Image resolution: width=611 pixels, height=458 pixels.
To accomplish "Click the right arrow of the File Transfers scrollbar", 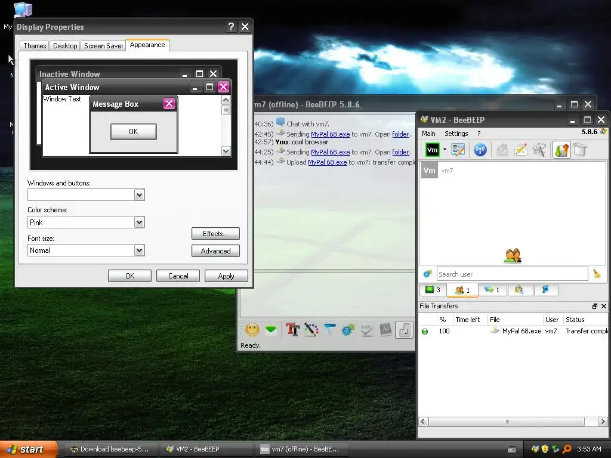I will tap(603, 422).
